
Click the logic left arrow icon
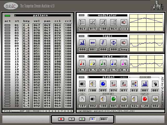(93, 43)
